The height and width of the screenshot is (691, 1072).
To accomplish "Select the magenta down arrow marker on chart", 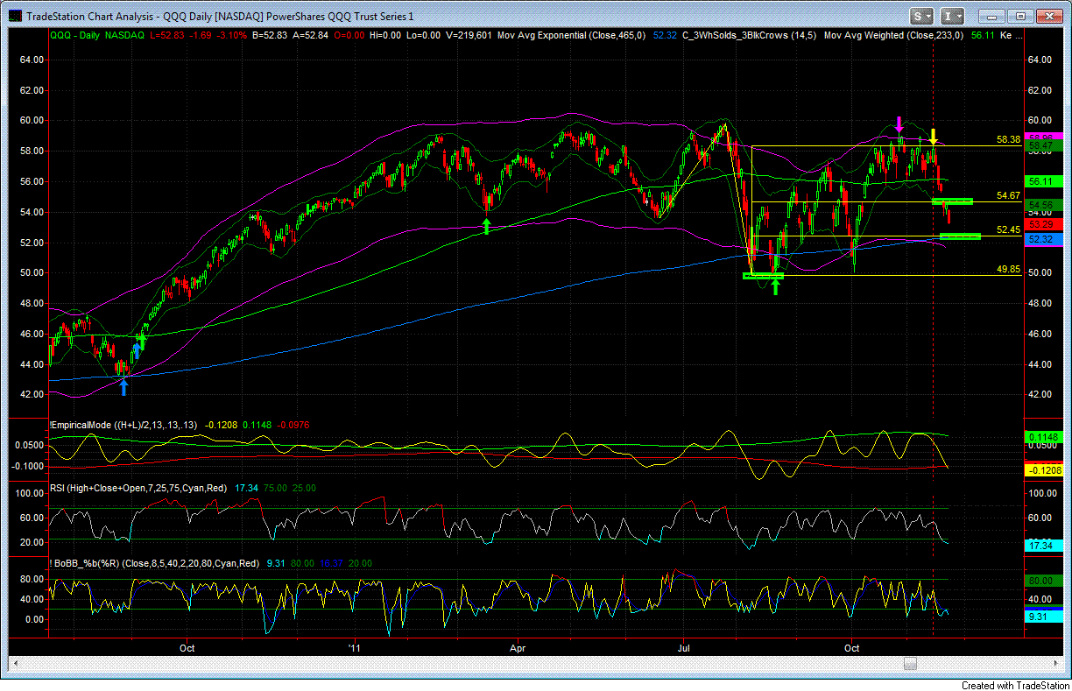I will tap(899, 123).
